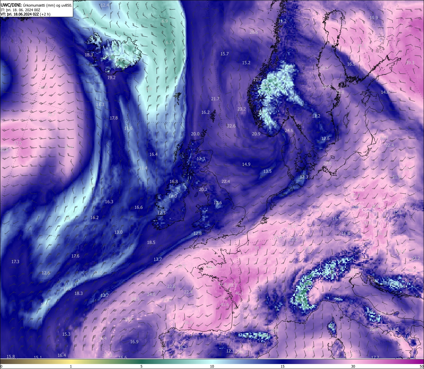Viewport: 424px width, 369px height.
Task: Click the 19.9 value at top right
Action: point(374,18)
